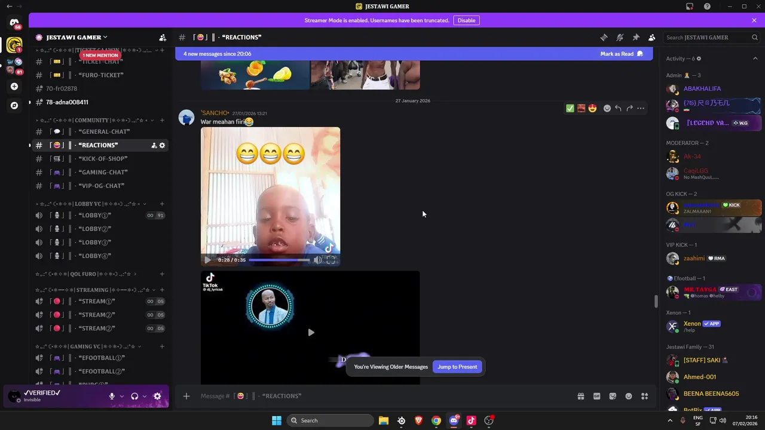This screenshot has width=765, height=430.
Task: Click Jump to Present button
Action: pos(457,367)
